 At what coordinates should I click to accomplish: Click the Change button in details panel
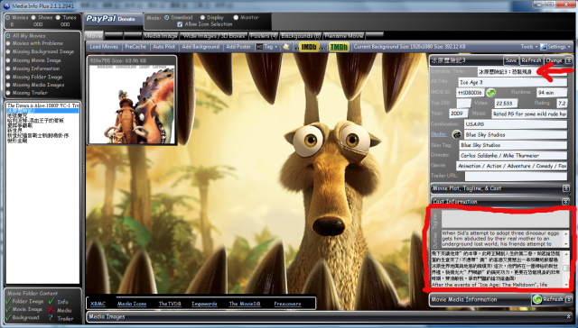[x=554, y=60]
